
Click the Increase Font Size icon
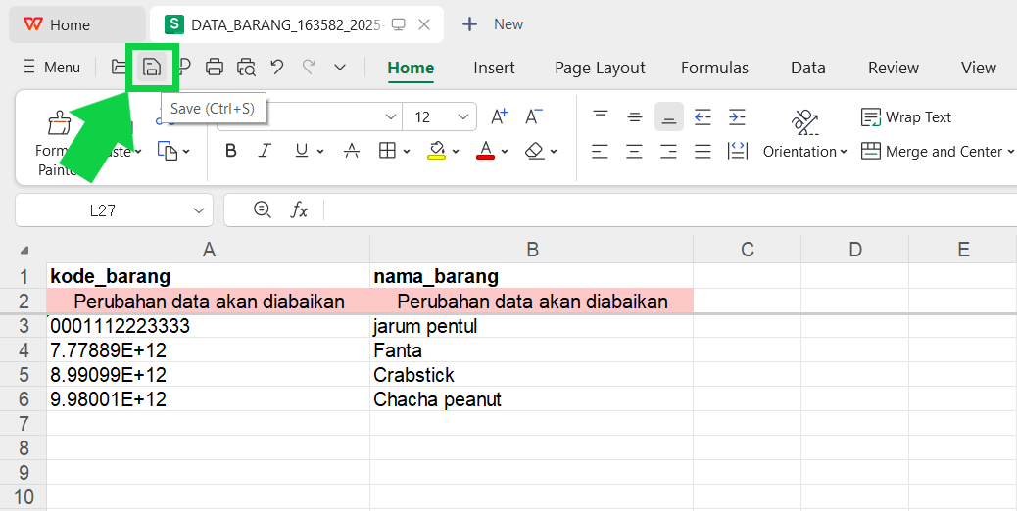500,116
